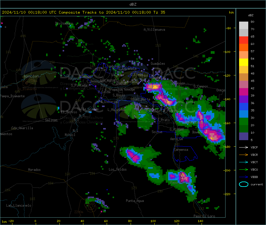
Task: Select the yellow 51-54 dBZ color swatch
Action: click(x=244, y=62)
